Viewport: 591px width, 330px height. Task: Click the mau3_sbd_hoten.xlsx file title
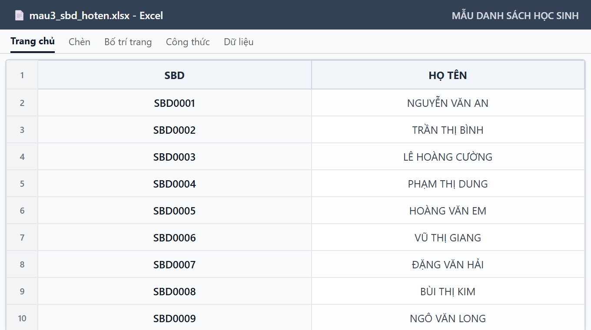[96, 16]
